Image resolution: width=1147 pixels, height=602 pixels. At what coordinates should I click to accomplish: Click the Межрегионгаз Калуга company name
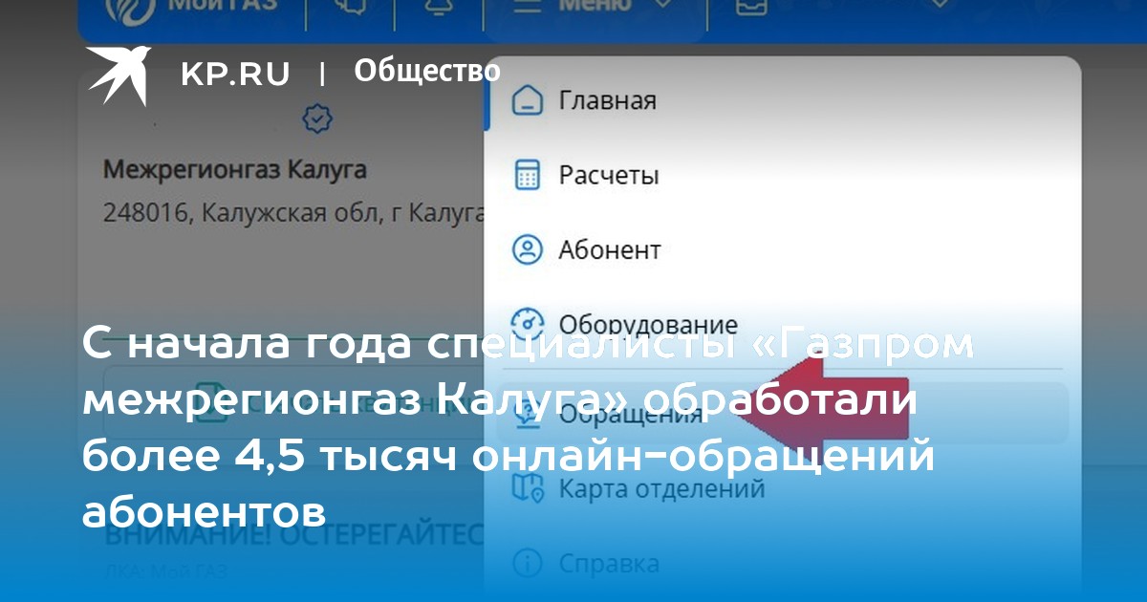click(235, 171)
